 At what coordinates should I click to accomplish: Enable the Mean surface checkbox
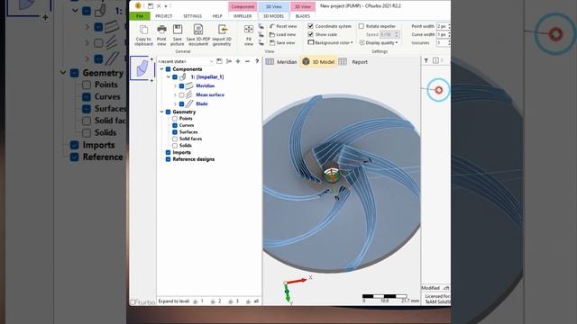coord(182,94)
